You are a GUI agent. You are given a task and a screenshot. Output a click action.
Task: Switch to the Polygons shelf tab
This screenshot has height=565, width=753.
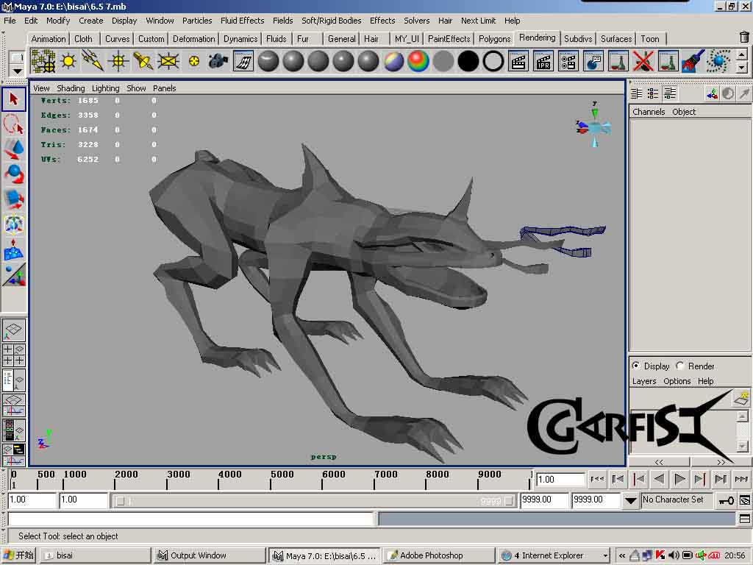click(494, 39)
